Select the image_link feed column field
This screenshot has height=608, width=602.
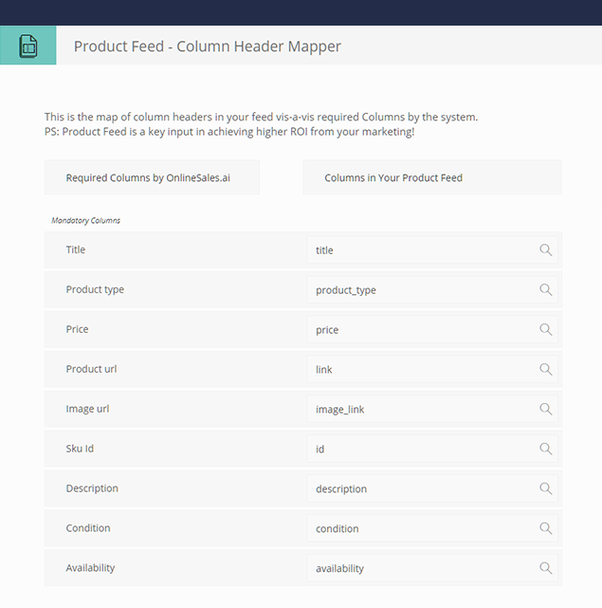(x=432, y=409)
